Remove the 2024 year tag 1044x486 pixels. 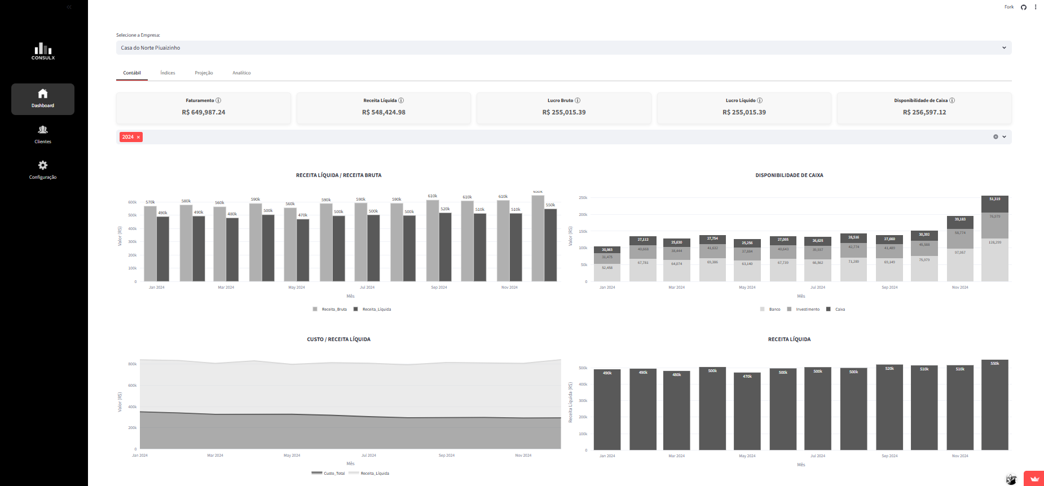[138, 137]
